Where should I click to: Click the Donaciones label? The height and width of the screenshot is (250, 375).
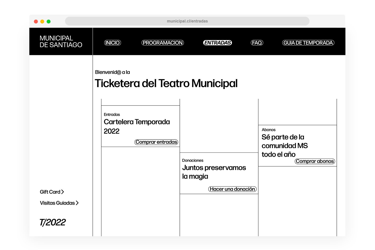point(193,160)
